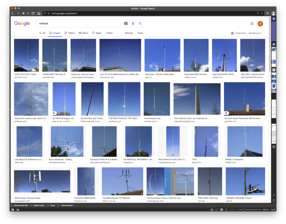Capture page with status bar camera icon
The image size is (286, 224).
tap(212, 210)
